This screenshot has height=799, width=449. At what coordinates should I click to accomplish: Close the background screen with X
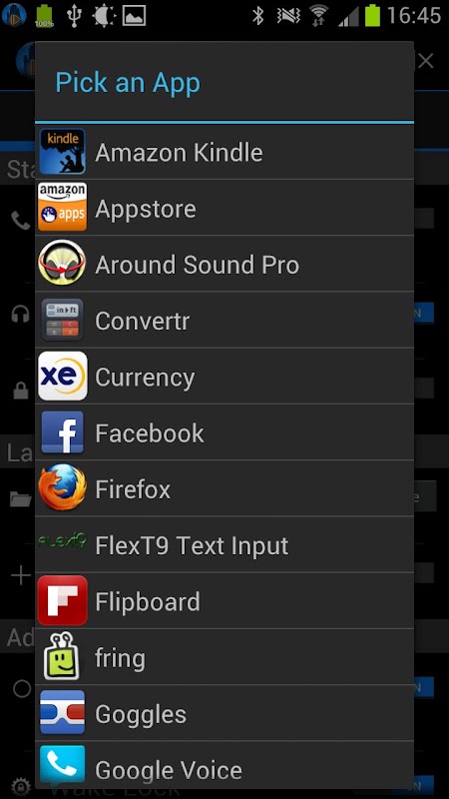point(426,61)
